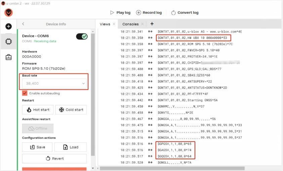Click the Cold start button
The image size is (283, 171).
tap(71, 110)
